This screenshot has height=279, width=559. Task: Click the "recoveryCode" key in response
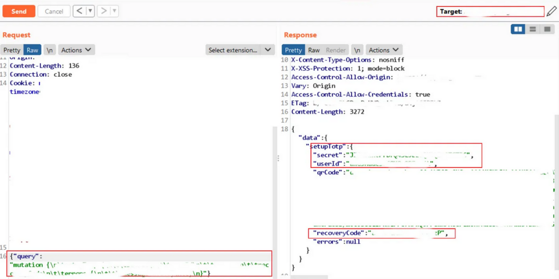339,233
